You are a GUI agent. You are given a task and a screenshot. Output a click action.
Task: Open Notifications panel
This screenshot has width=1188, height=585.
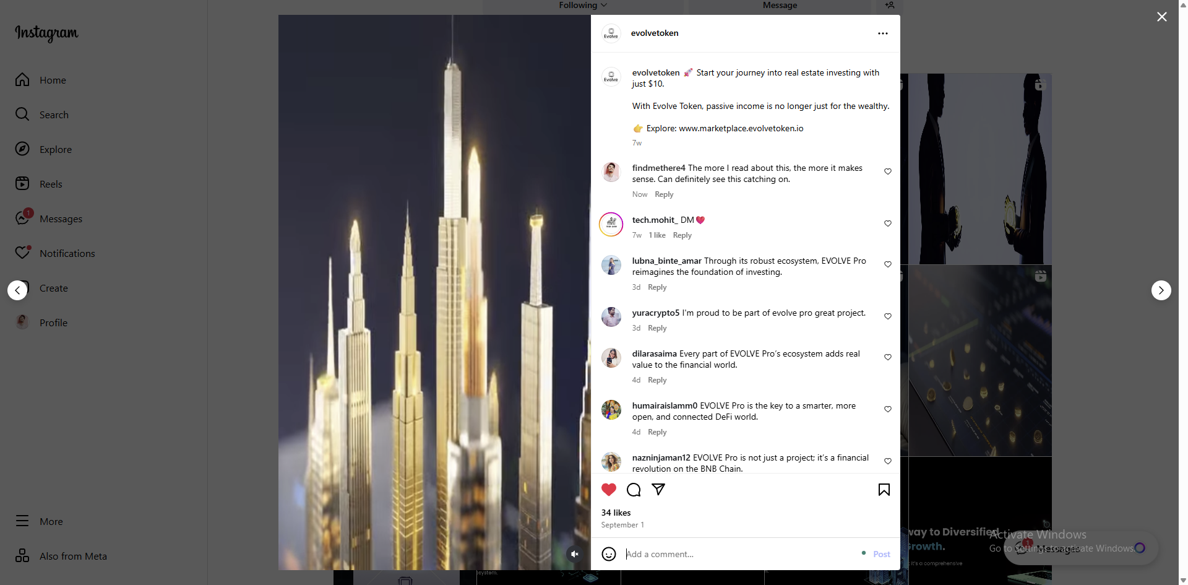55,253
